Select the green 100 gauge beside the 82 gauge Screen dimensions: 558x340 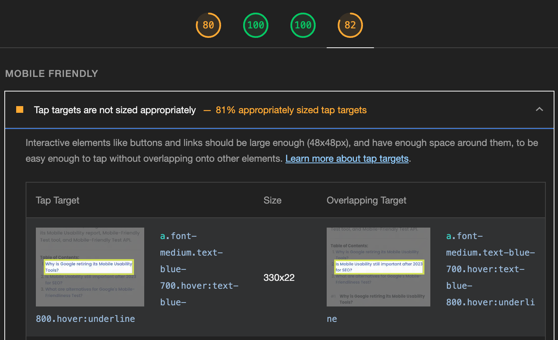303,25
